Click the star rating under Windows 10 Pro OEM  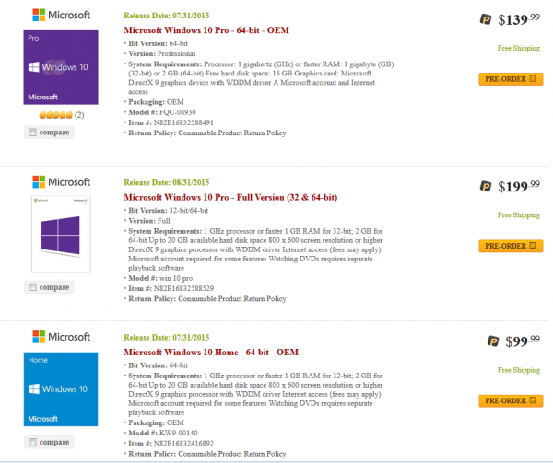point(53,115)
